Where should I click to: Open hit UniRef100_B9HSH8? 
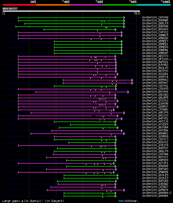tap(155, 26)
